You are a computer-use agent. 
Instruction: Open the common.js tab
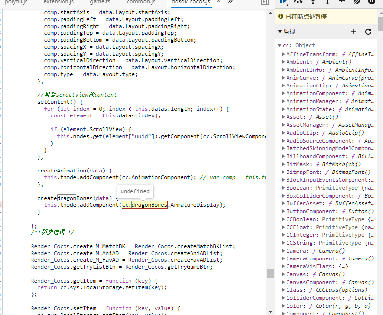tap(141, 2)
